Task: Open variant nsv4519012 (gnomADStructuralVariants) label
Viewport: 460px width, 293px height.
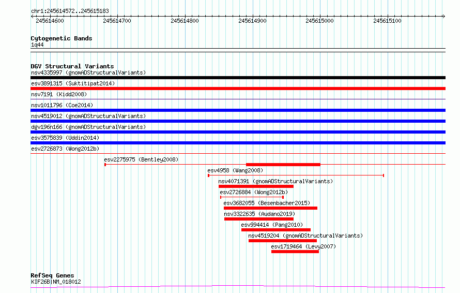Action: click(x=88, y=116)
